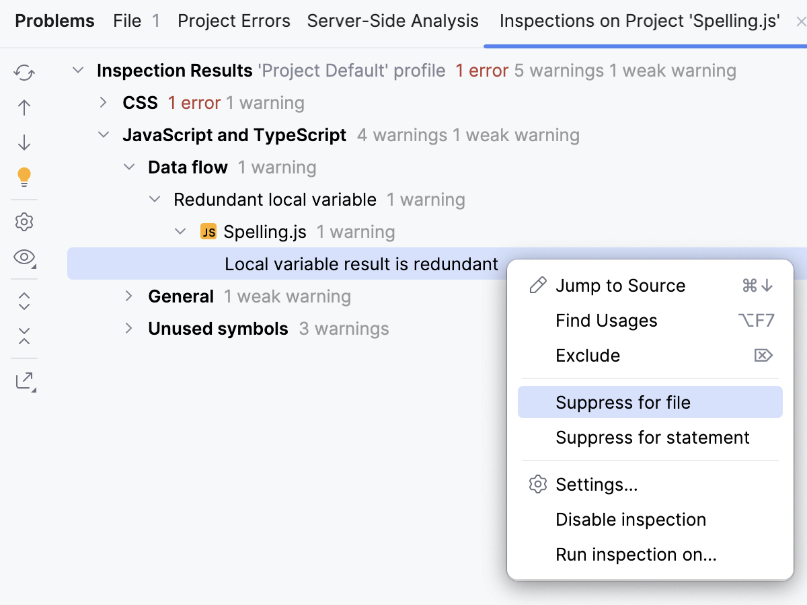Click the expand all nodes icon
The image size is (807, 605).
click(24, 300)
